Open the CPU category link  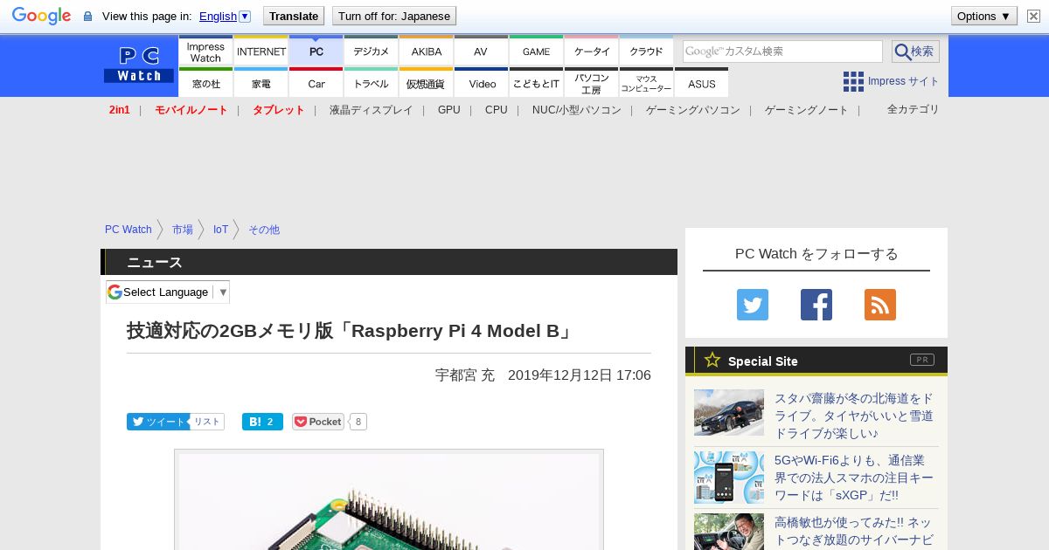[x=497, y=110]
